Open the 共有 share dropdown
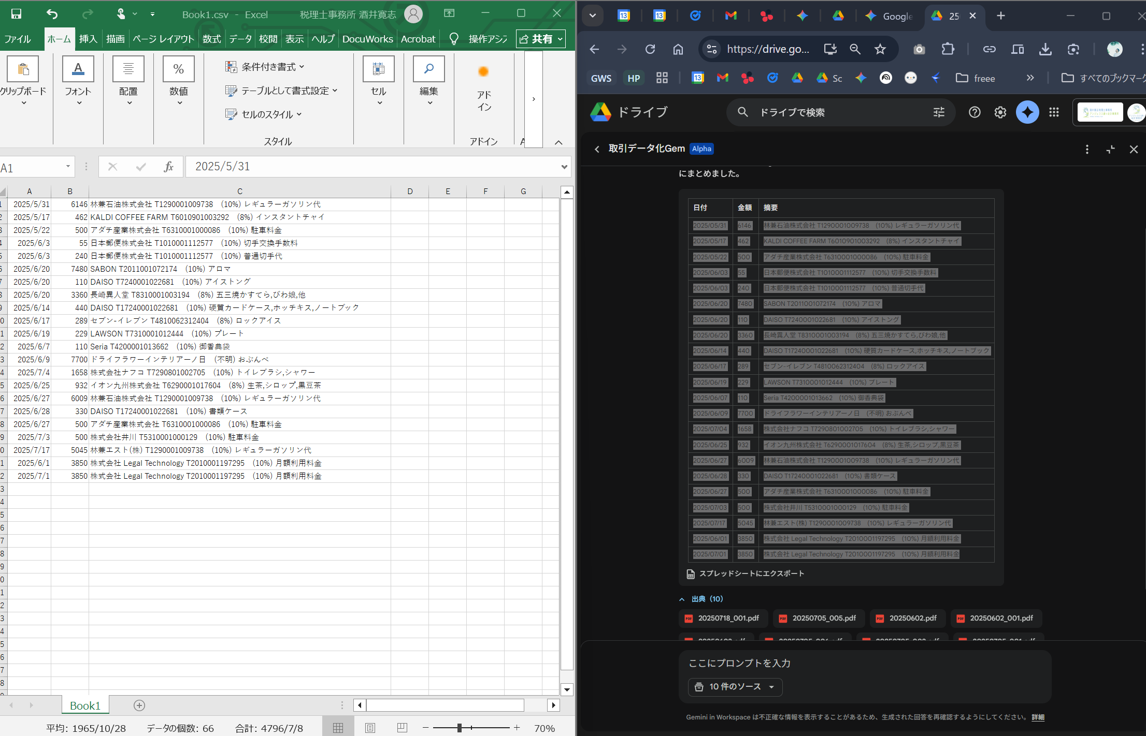Screen dimensions: 1146x736 540,39
